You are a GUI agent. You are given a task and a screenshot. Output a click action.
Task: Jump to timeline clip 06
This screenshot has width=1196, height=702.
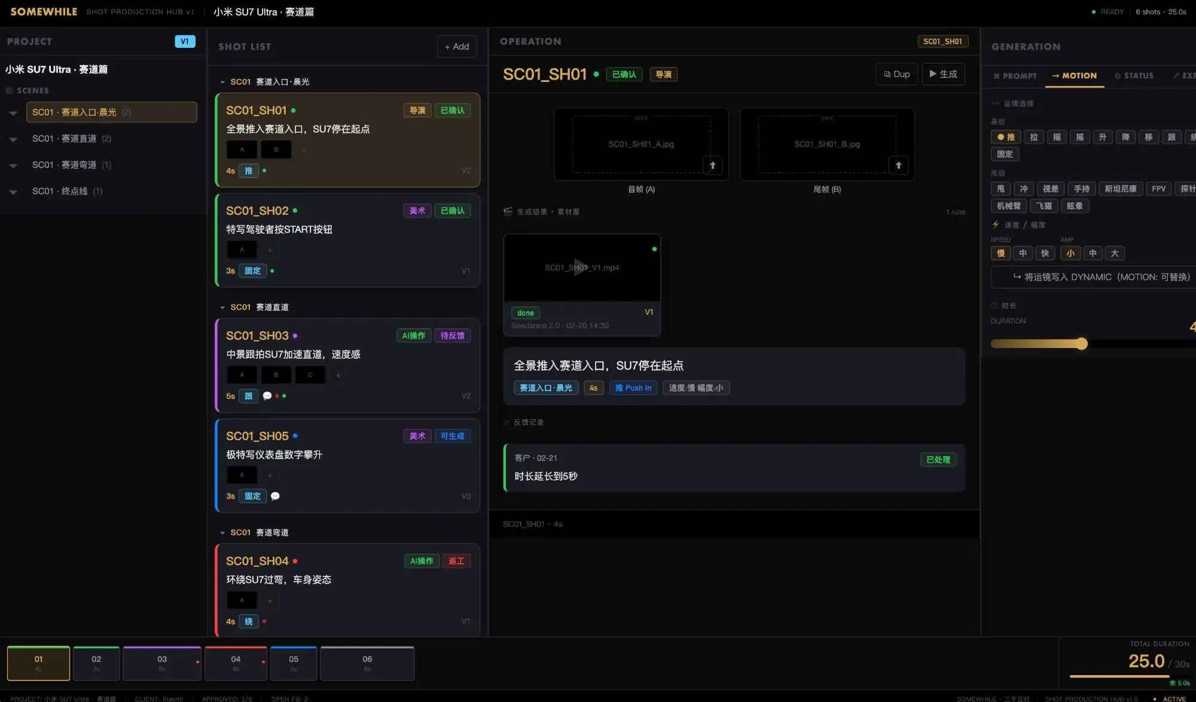[367, 663]
